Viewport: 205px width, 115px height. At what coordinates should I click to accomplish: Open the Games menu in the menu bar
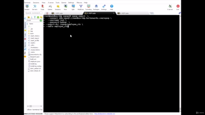tap(64, 3)
